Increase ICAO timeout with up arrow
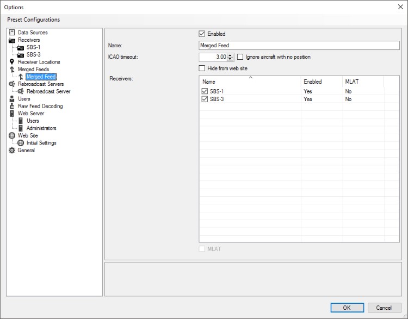Screen dimensions: 408x319 [x=230, y=55]
